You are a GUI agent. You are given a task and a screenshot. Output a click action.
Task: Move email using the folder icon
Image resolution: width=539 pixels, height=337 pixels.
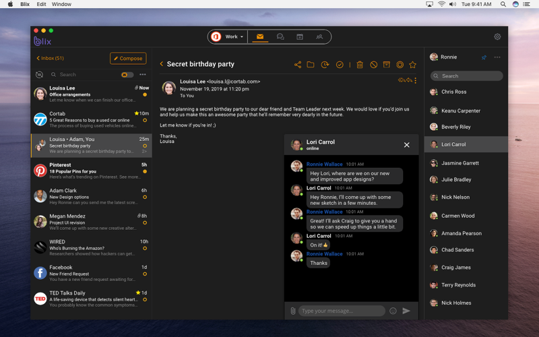pos(311,64)
